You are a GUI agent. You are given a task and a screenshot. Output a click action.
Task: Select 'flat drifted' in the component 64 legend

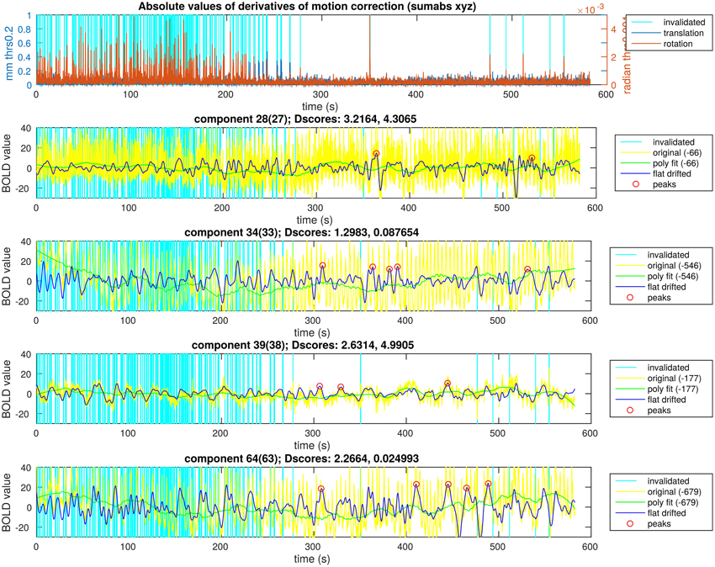coord(667,513)
